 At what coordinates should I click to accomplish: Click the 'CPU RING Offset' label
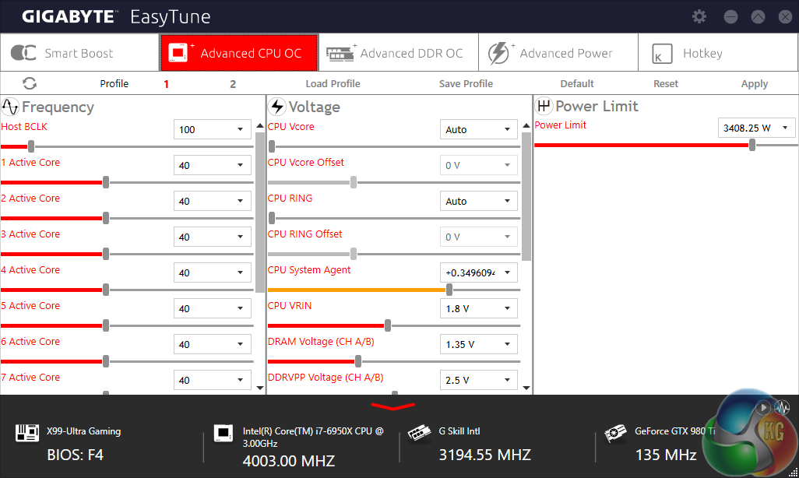point(304,234)
